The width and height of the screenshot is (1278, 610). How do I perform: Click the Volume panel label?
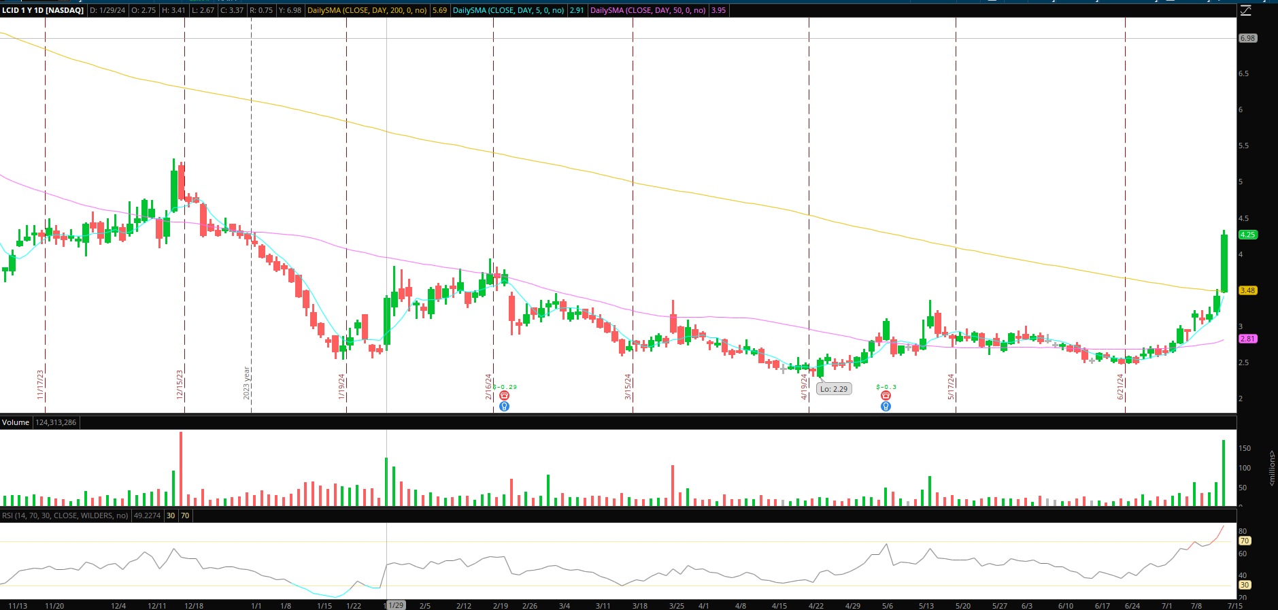[x=16, y=422]
